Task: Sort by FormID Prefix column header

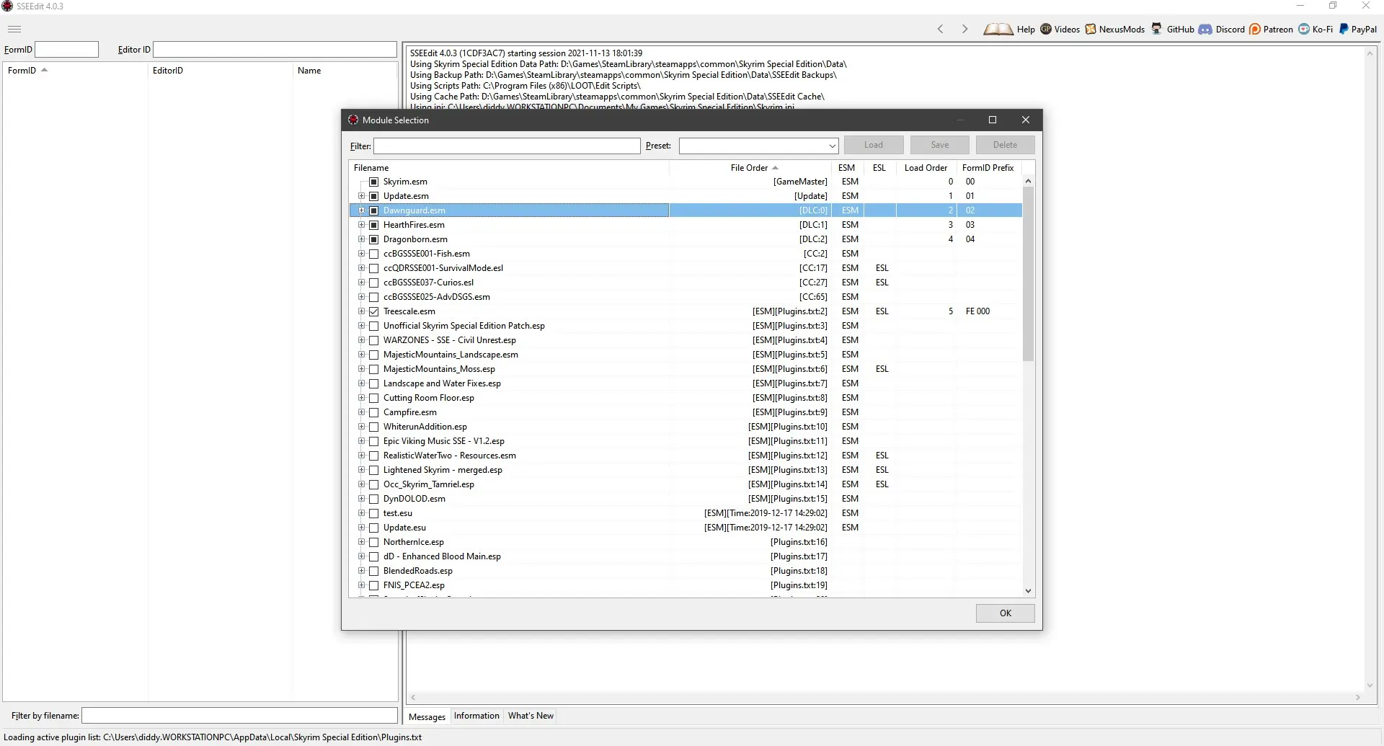Action: point(988,168)
